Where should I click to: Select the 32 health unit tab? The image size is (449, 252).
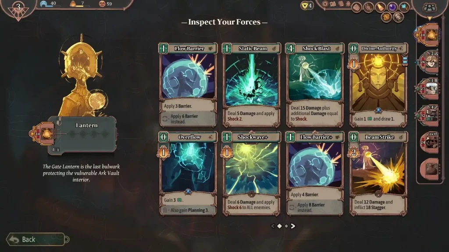pyautogui.click(x=428, y=115)
